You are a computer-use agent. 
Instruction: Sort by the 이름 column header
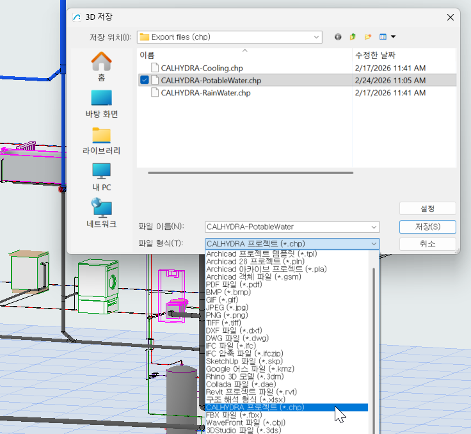point(244,55)
